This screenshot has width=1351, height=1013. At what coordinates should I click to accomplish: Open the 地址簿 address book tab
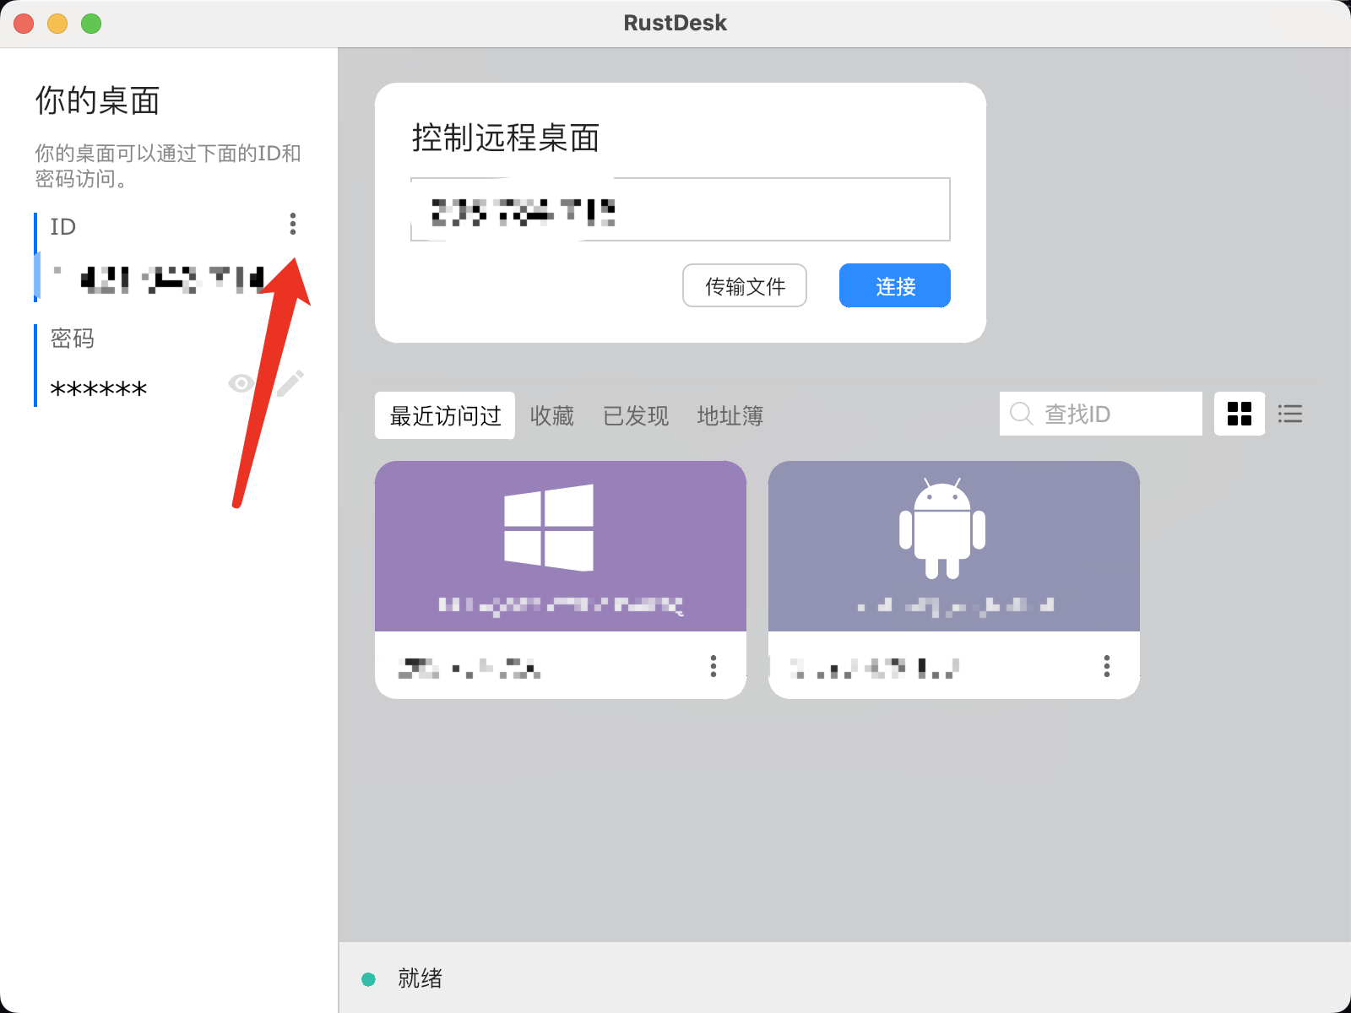[730, 415]
